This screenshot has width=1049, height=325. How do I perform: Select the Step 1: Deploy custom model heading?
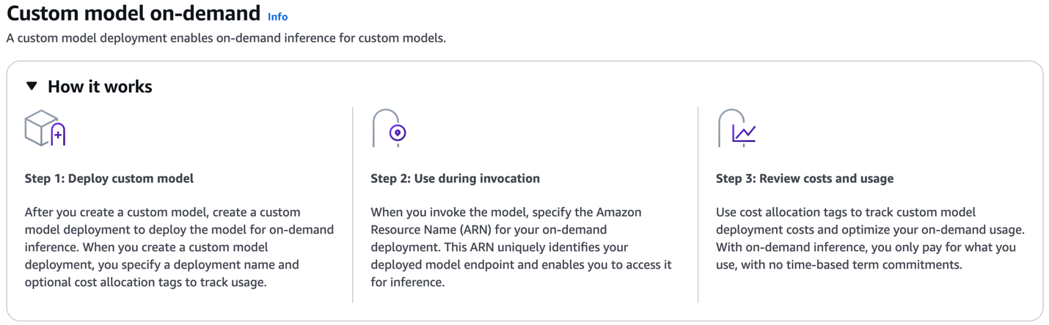(x=109, y=178)
